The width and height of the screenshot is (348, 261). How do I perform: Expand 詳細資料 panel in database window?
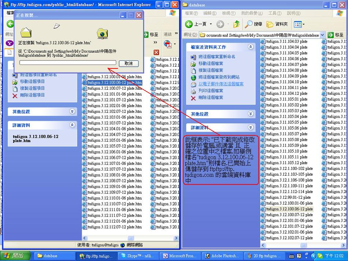[251, 127]
